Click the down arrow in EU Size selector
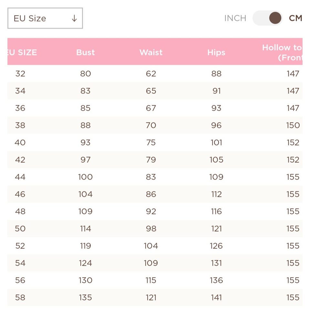 click(74, 18)
